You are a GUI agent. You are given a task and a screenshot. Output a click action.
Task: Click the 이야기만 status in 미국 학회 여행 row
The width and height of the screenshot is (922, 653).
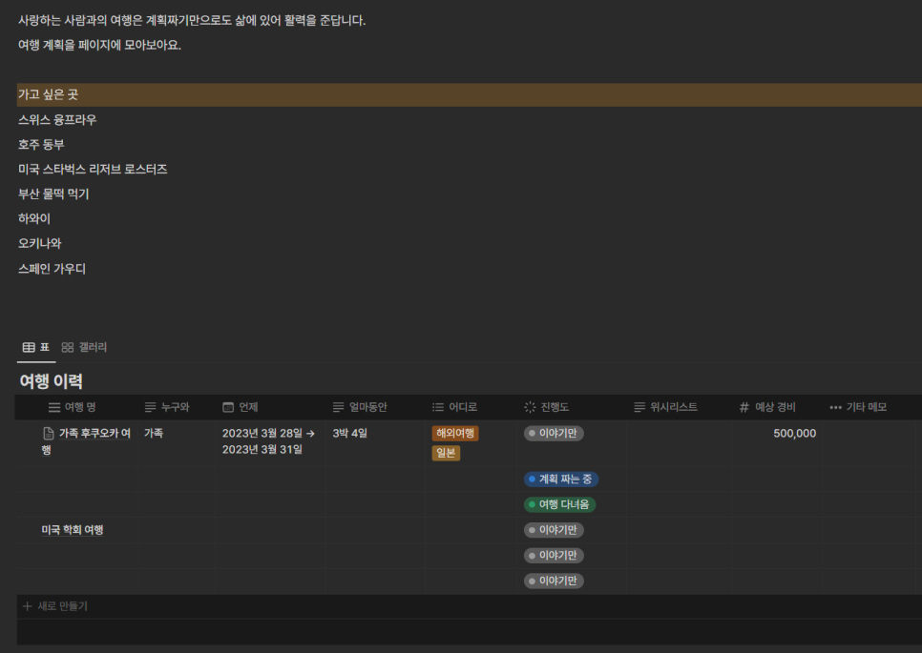[x=554, y=530]
